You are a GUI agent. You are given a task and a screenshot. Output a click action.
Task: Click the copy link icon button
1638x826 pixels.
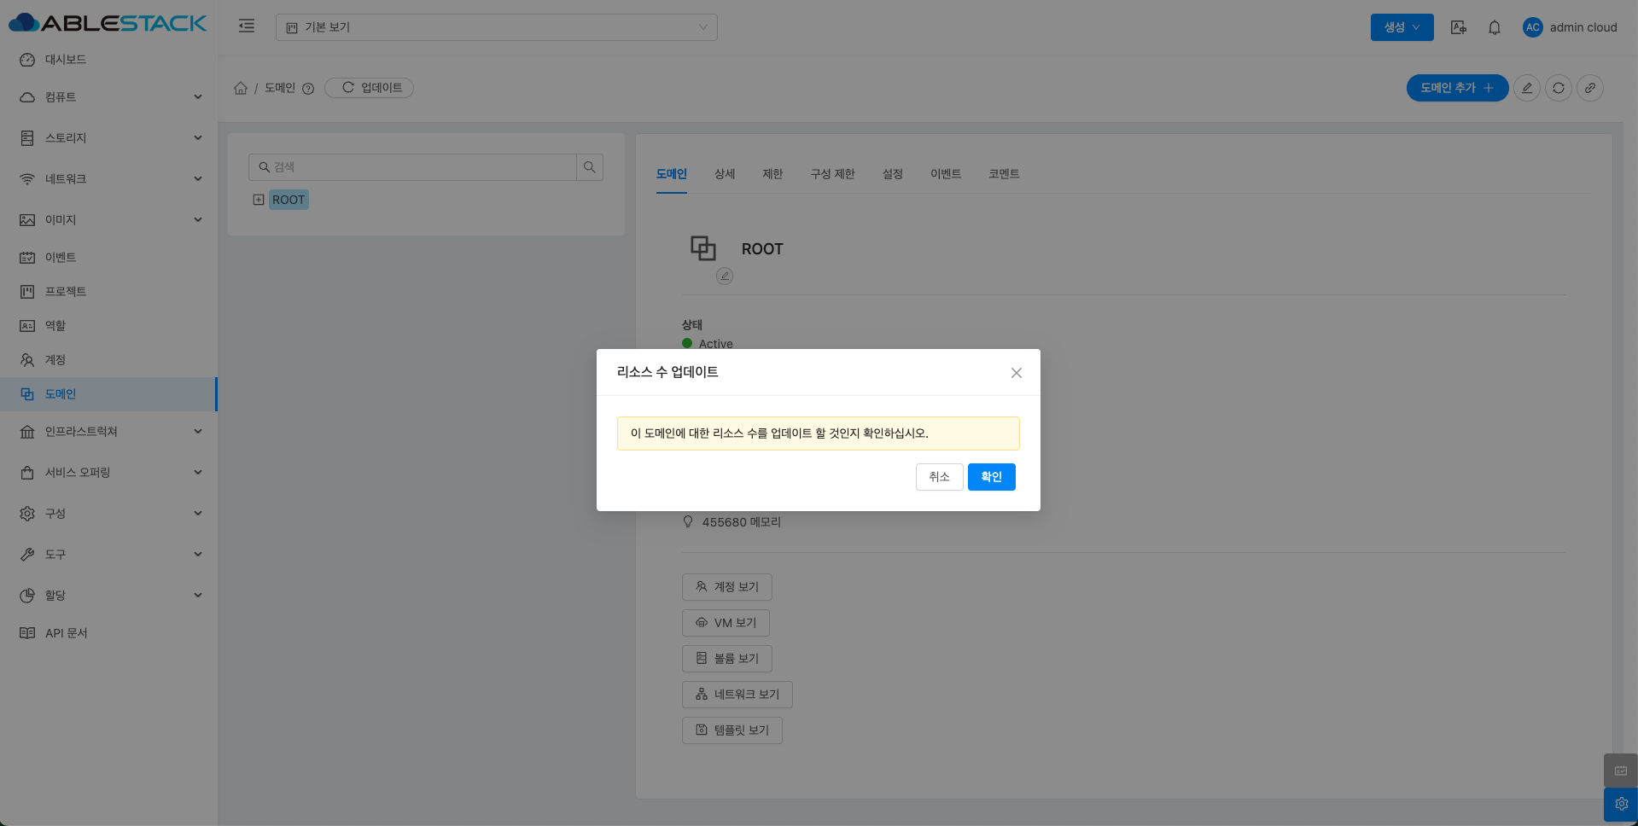pyautogui.click(x=1589, y=88)
